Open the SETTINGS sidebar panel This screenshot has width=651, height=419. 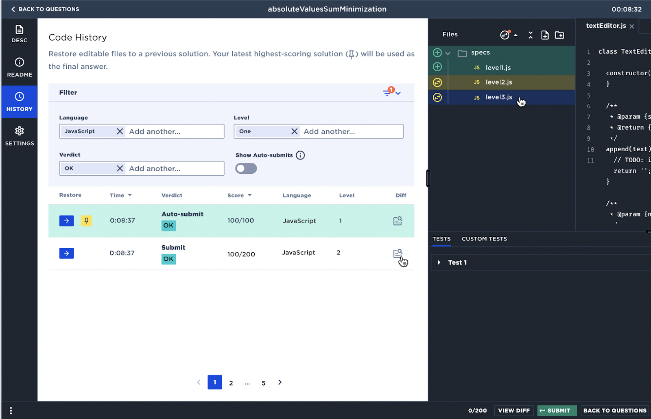[x=19, y=136]
